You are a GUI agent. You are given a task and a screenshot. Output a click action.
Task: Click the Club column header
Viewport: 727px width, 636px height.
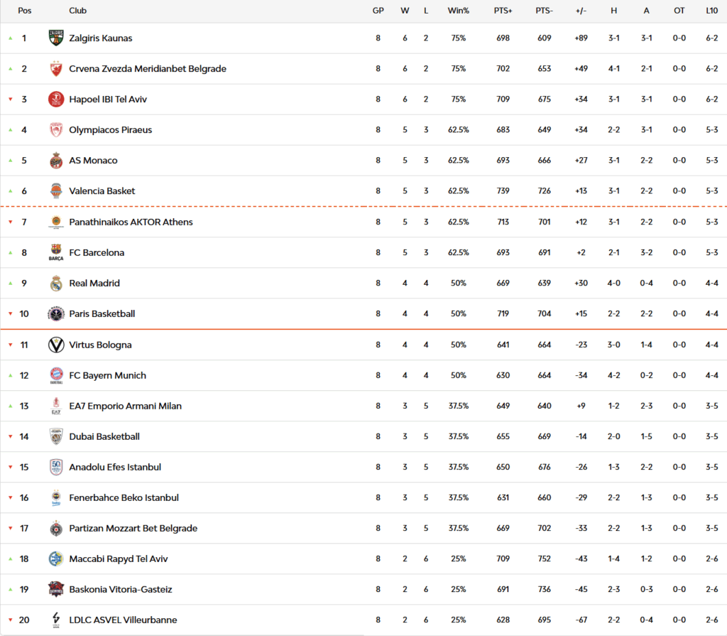[77, 11]
